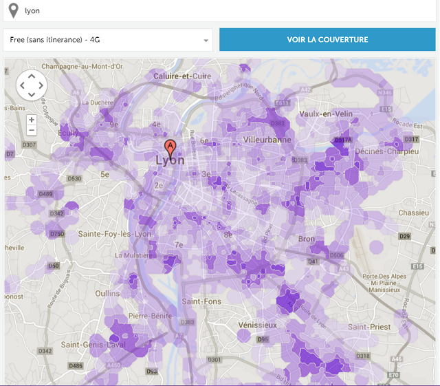Pan the map up with arrow control

point(31,76)
